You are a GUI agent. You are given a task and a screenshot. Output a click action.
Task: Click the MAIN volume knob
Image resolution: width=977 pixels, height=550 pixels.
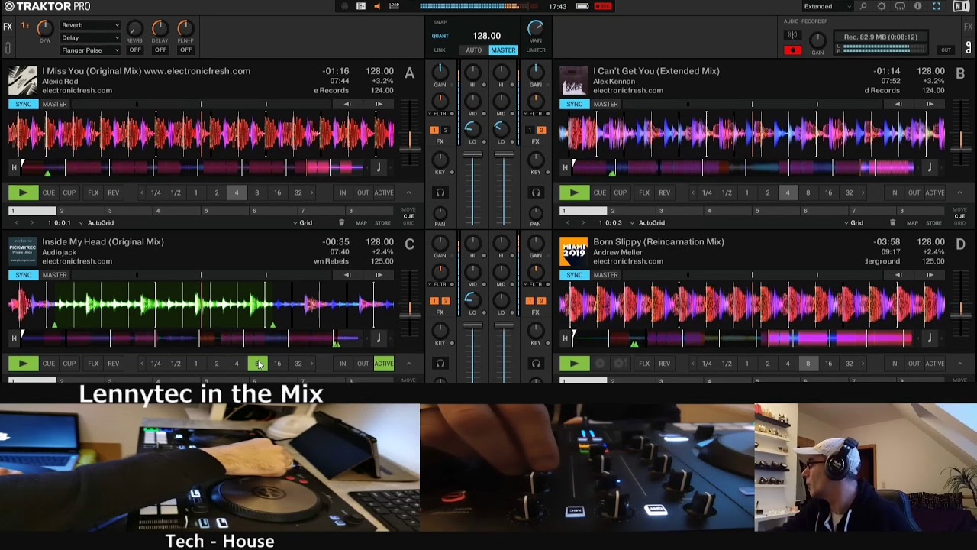pos(536,28)
